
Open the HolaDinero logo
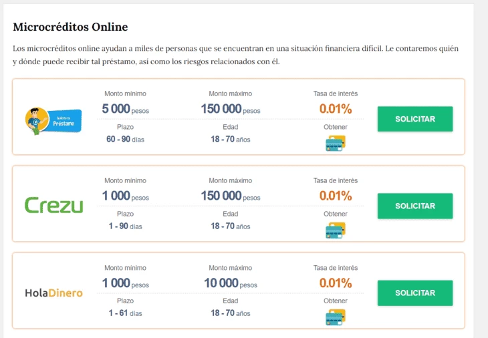point(54,293)
